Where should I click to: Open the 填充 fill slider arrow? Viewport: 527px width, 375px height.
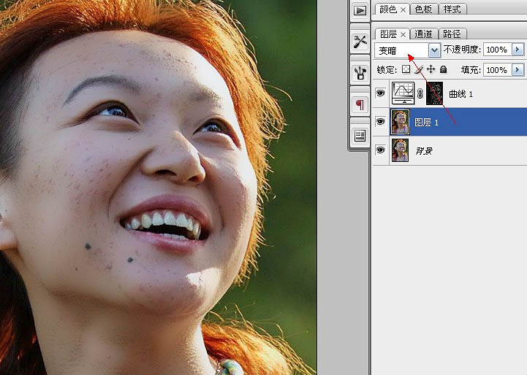click(517, 70)
